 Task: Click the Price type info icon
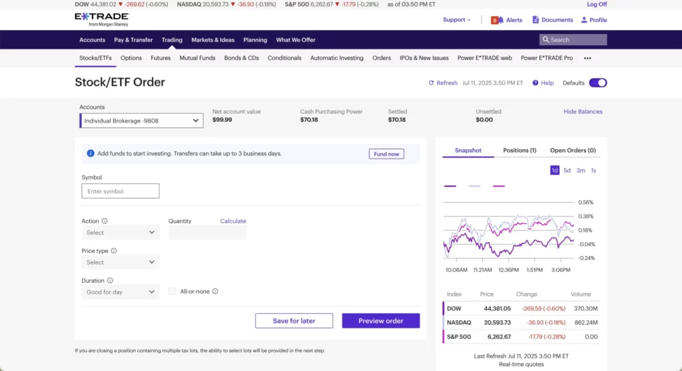click(114, 250)
